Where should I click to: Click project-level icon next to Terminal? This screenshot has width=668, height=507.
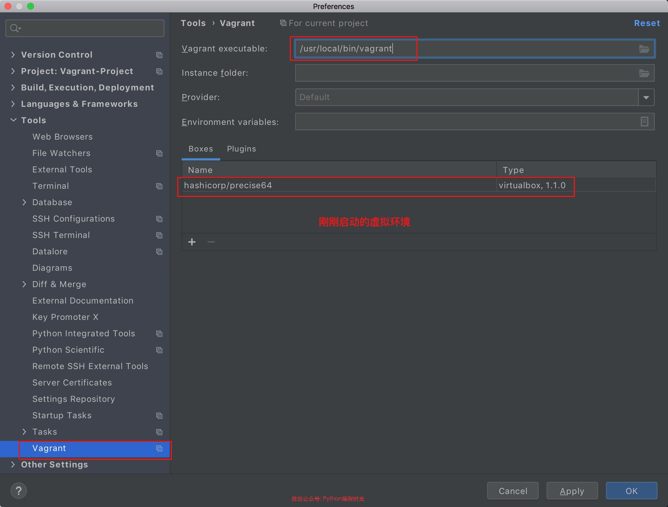[x=159, y=186]
